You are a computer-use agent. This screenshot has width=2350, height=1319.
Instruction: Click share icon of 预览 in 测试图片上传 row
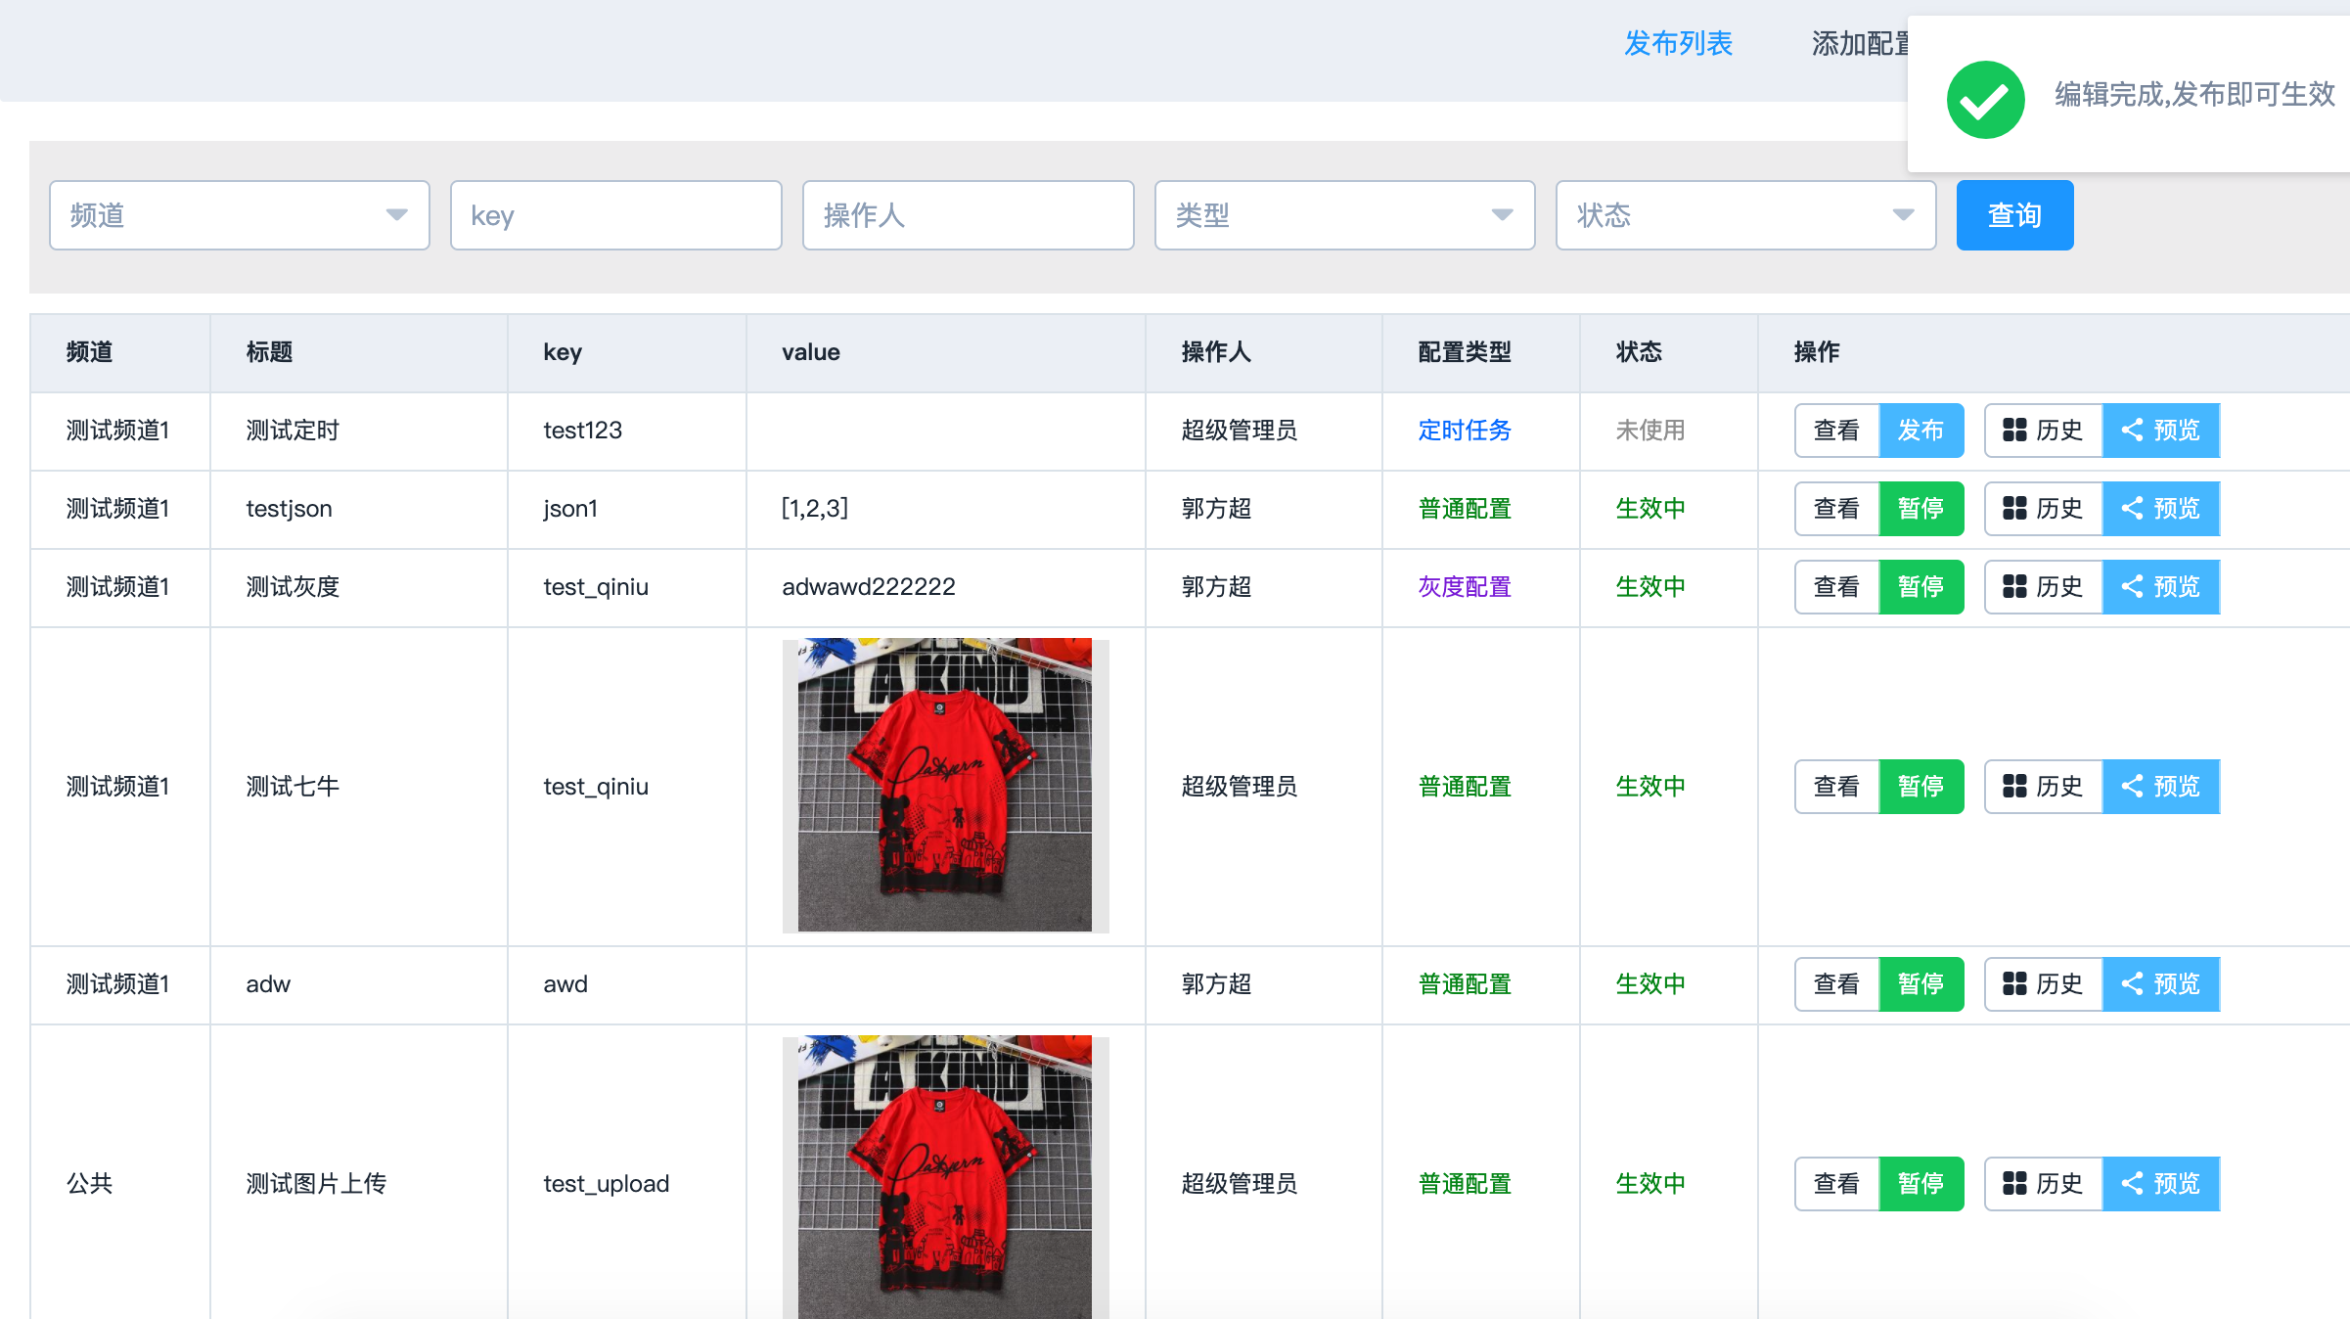[2132, 1183]
